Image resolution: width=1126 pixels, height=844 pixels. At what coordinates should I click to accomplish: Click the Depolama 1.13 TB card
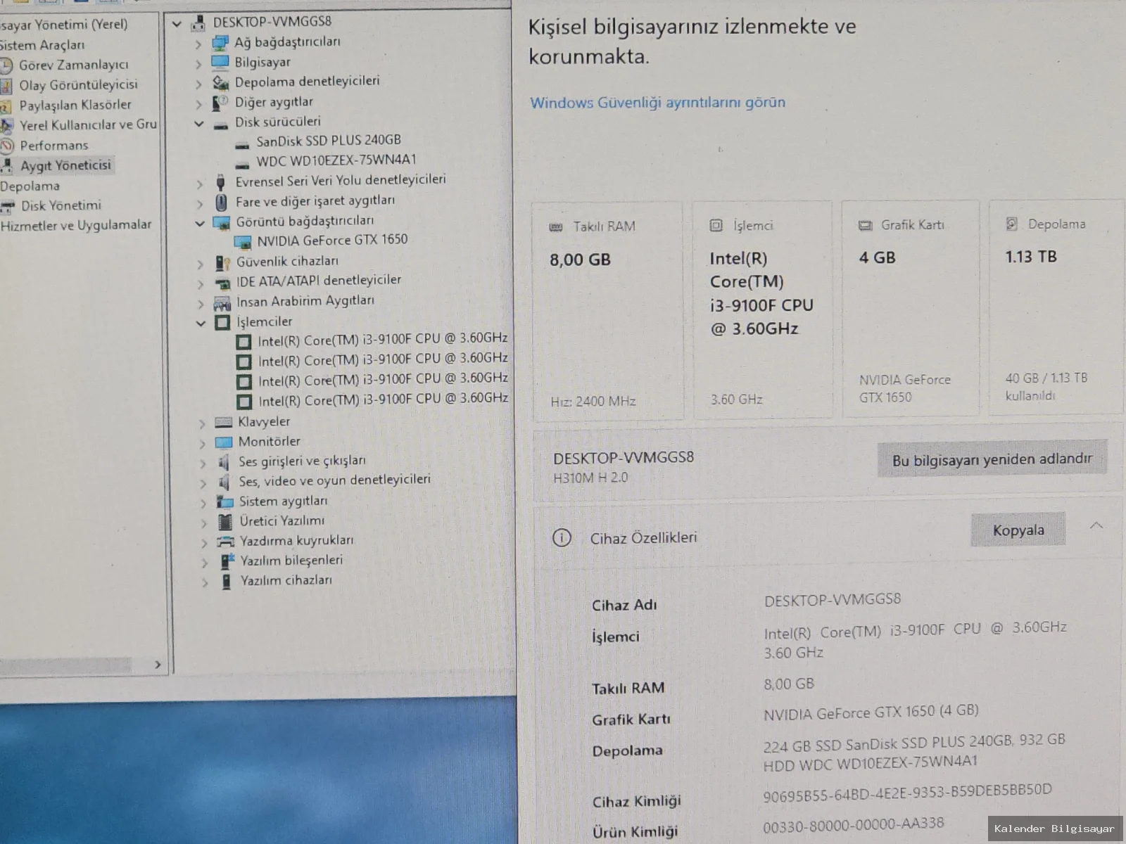point(1058,308)
